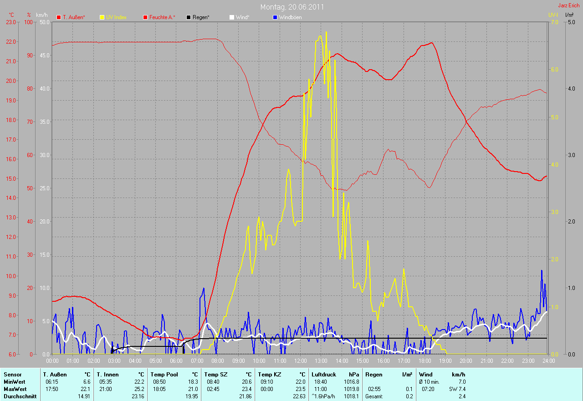Click the "16:00" time axis label
The width and height of the screenshot is (583, 401).
[383, 360]
